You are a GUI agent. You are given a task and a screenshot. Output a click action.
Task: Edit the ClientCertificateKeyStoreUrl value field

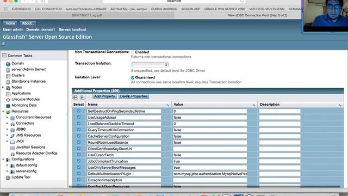[210, 149]
